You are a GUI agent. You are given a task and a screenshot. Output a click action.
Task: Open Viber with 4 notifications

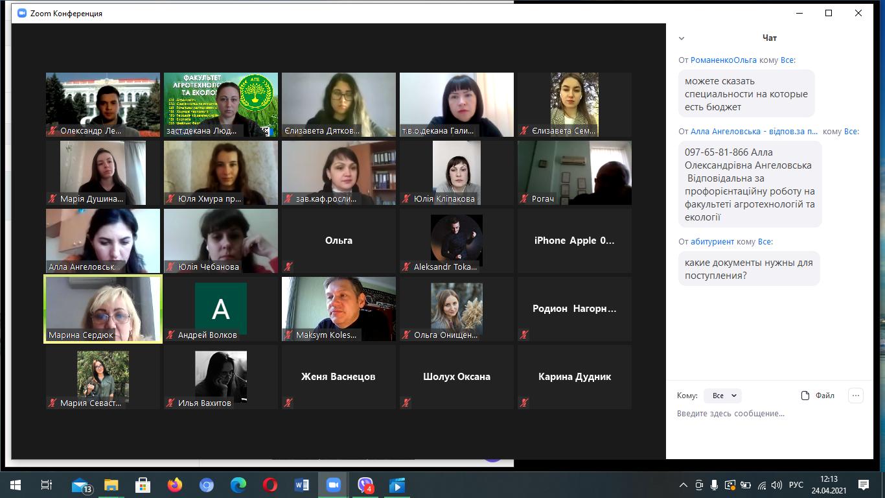(365, 485)
